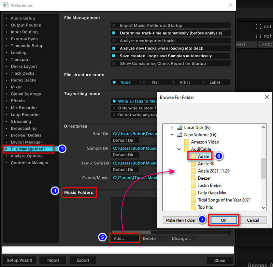Click the Justin Bieber folder icon

(193, 186)
